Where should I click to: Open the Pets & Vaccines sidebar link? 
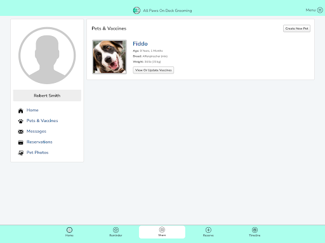[x=42, y=121]
